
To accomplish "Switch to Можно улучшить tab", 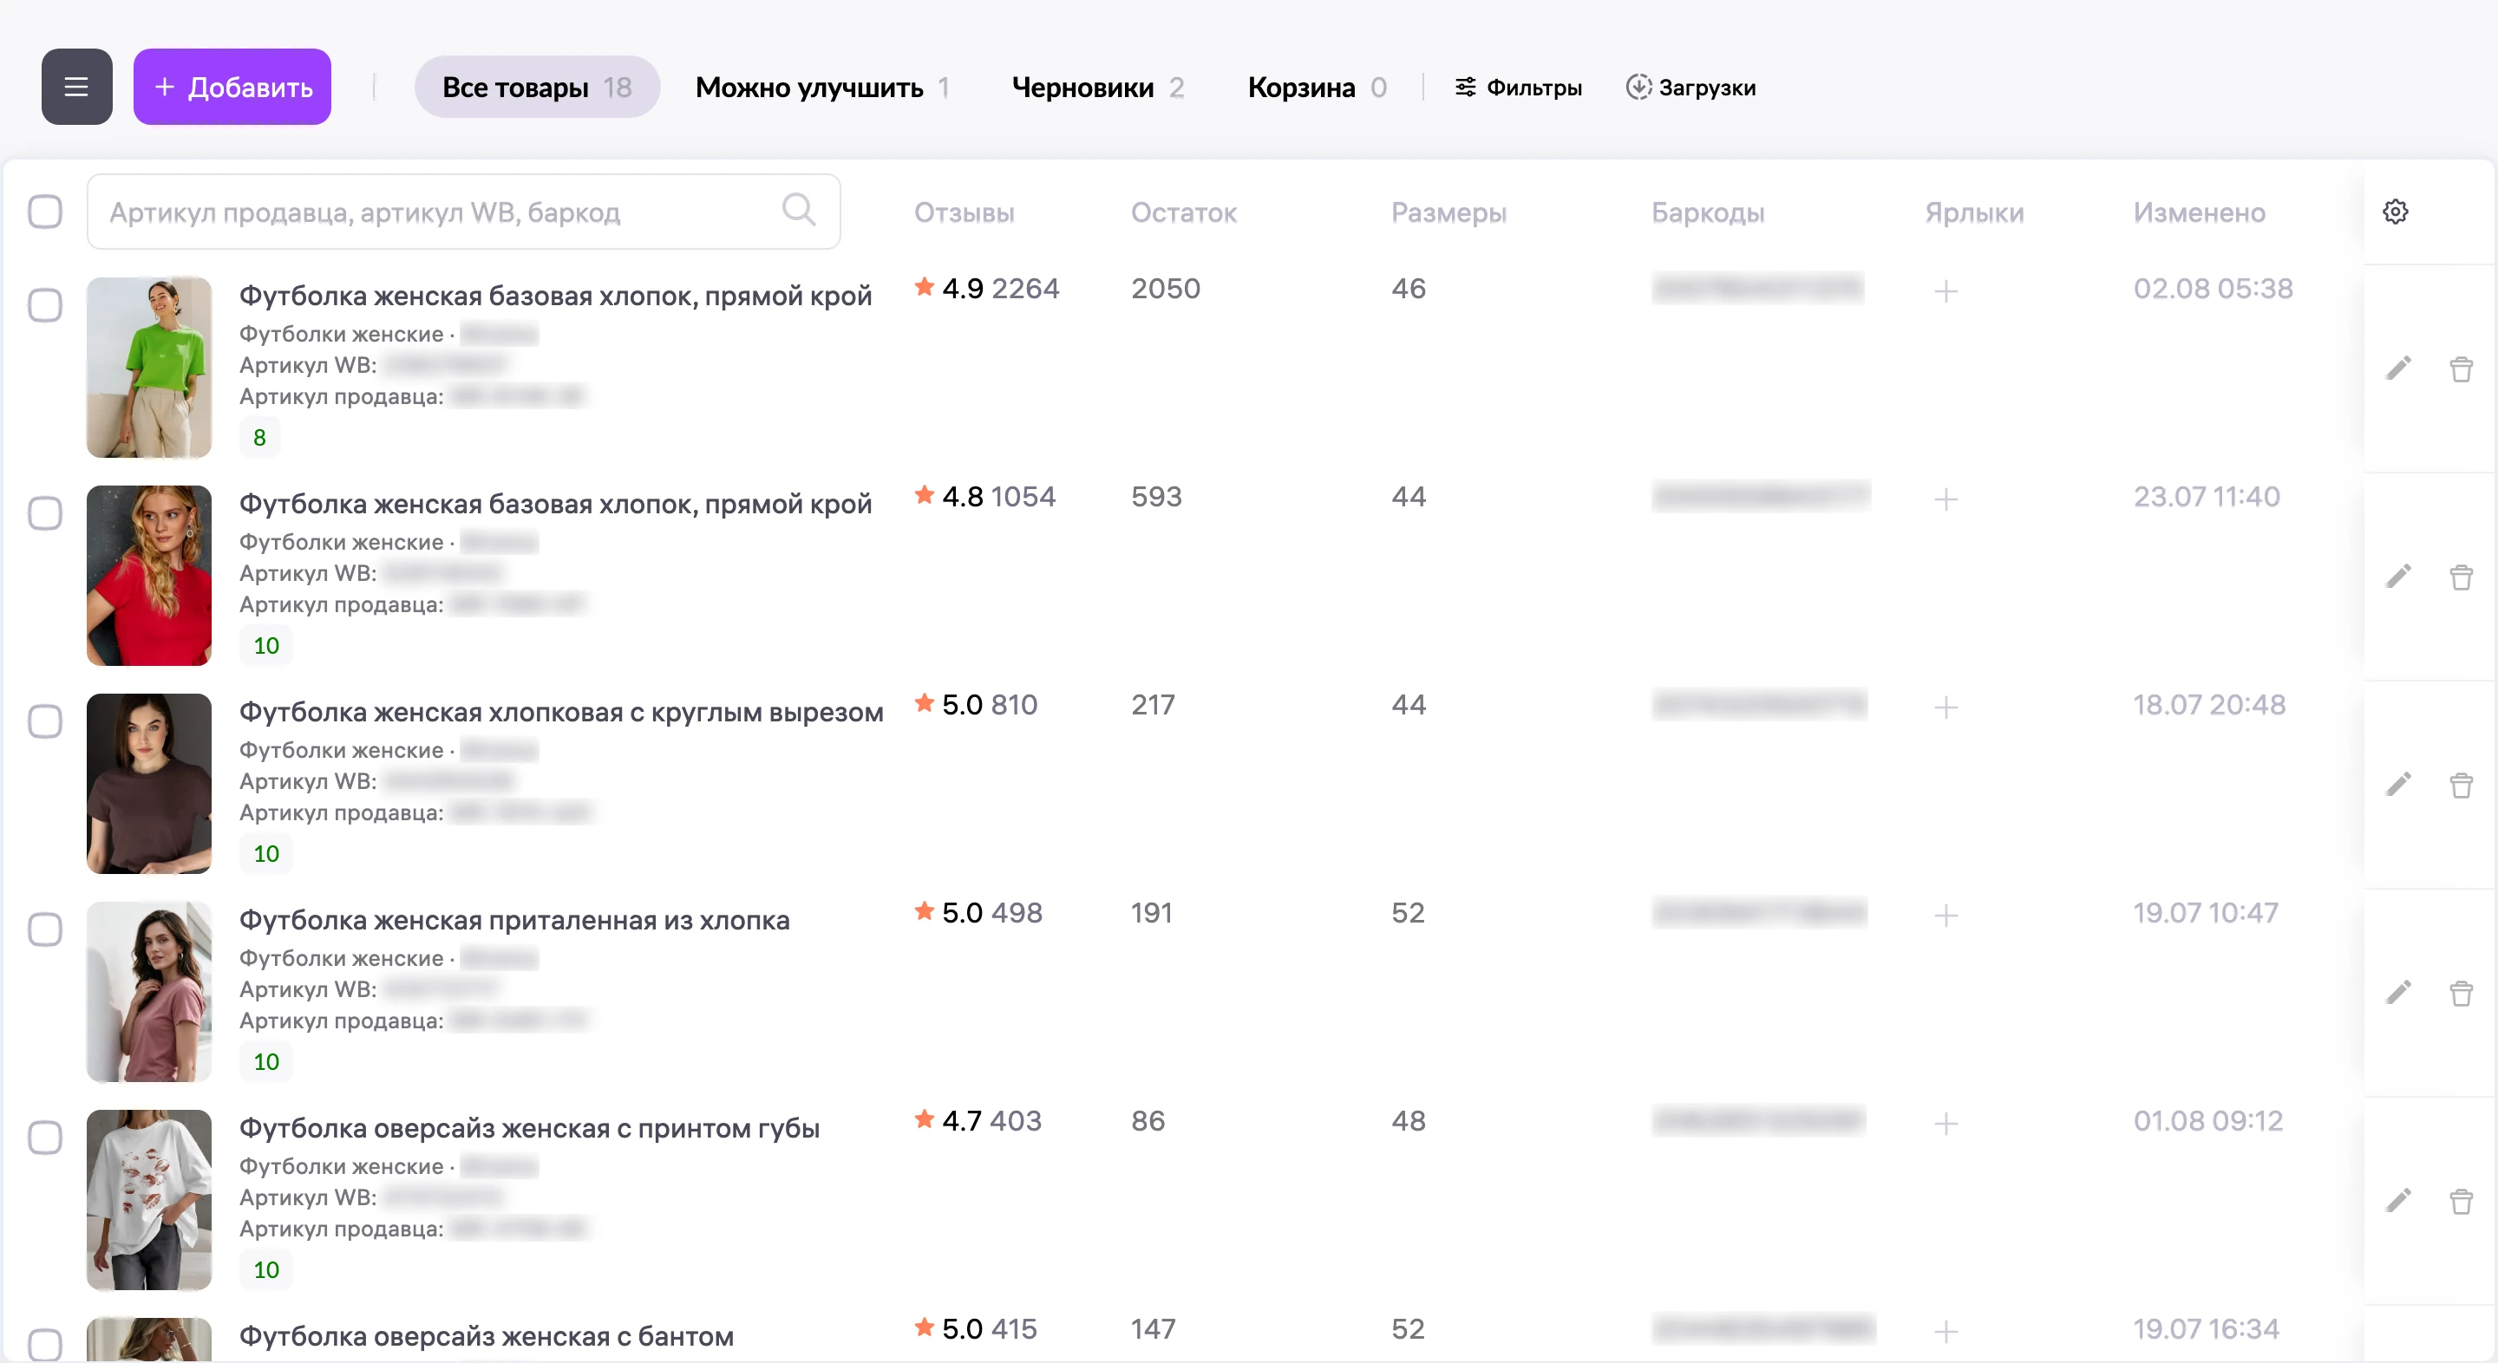I will (x=822, y=88).
